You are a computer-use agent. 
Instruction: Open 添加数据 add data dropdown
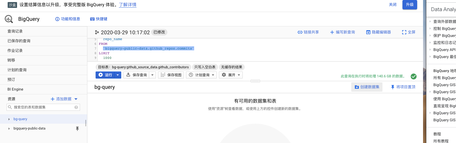pyautogui.click(x=64, y=99)
